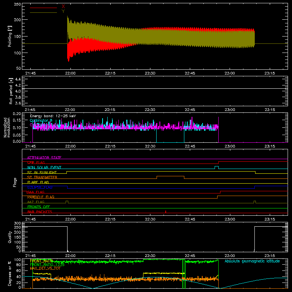Click the 'Flags' vertical axis title
Screen dimensions: 292x292
click(x=15, y=182)
